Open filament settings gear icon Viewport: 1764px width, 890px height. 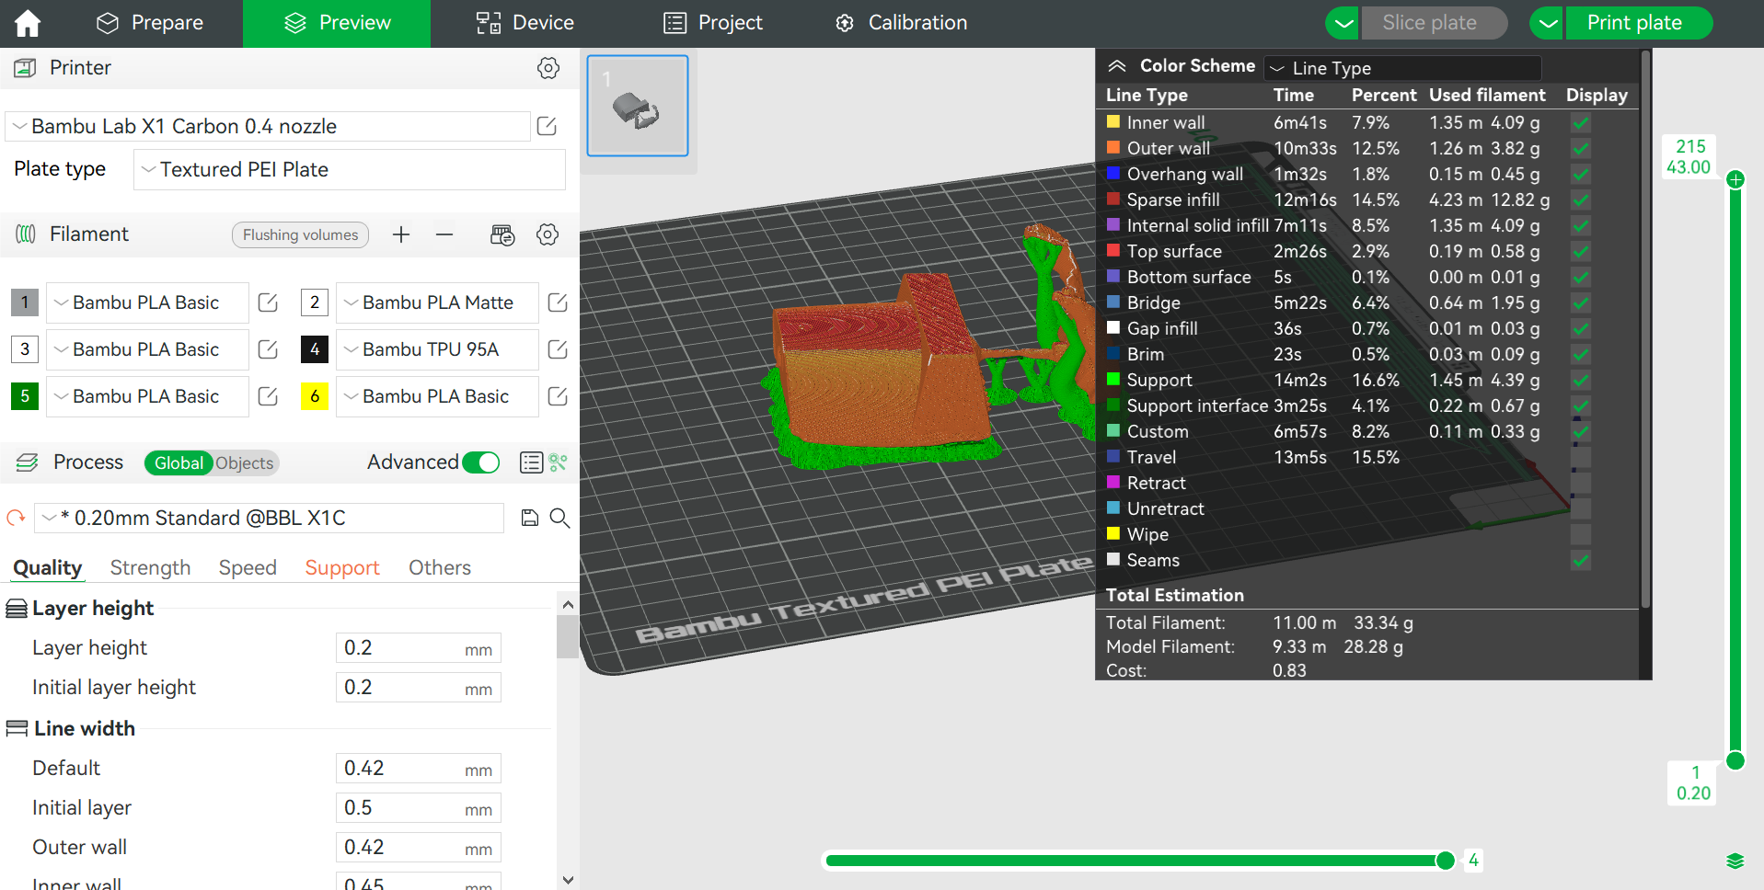coord(548,234)
